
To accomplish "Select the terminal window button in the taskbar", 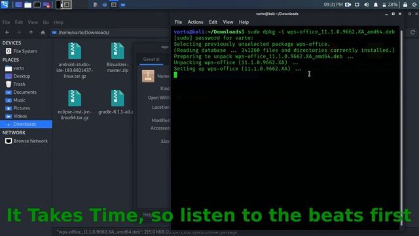I will coord(113,5).
